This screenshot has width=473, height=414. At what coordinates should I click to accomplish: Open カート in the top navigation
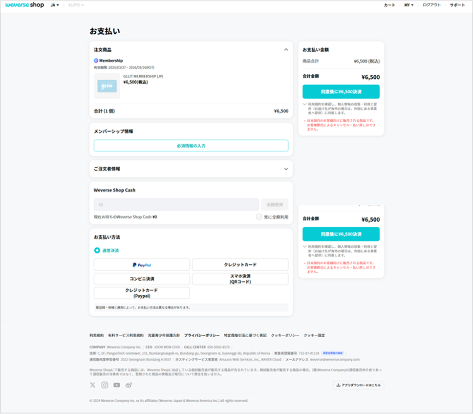click(389, 5)
